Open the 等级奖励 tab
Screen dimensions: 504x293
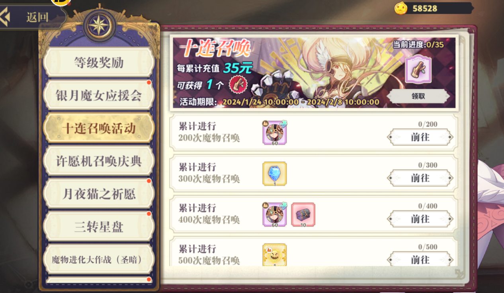pos(99,63)
